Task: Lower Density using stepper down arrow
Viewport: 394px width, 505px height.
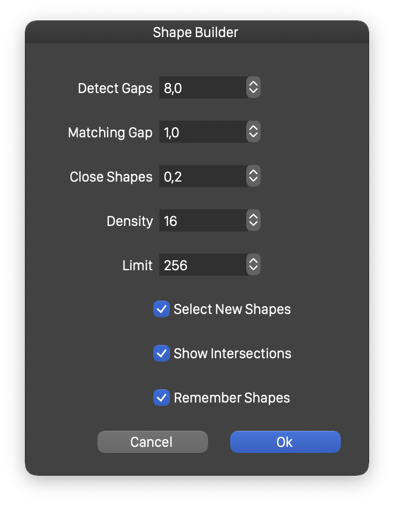Action: point(253,224)
